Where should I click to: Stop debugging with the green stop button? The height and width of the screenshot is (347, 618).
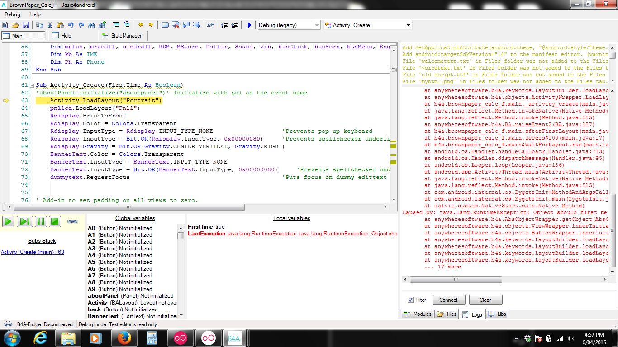coord(55,221)
